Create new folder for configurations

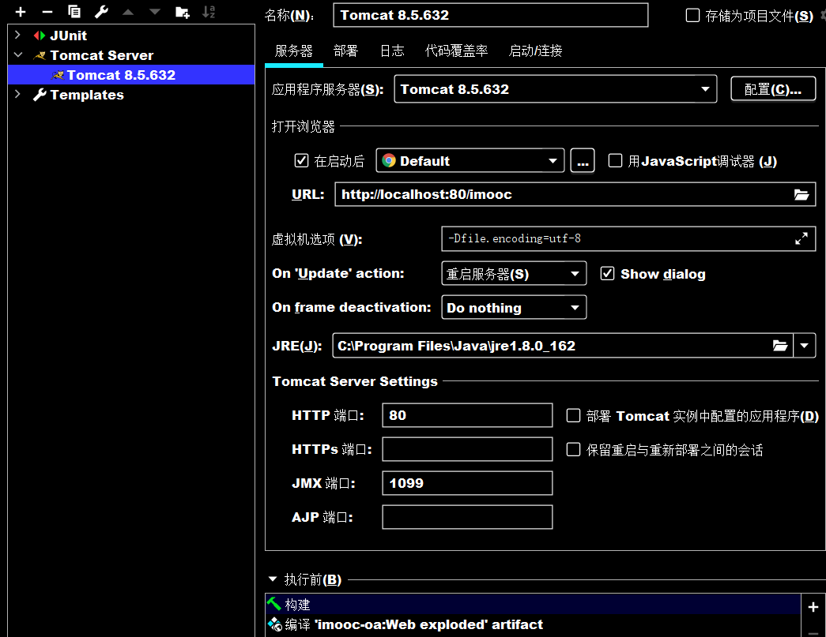183,12
